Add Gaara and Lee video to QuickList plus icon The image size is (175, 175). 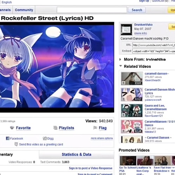(x=124, y=115)
